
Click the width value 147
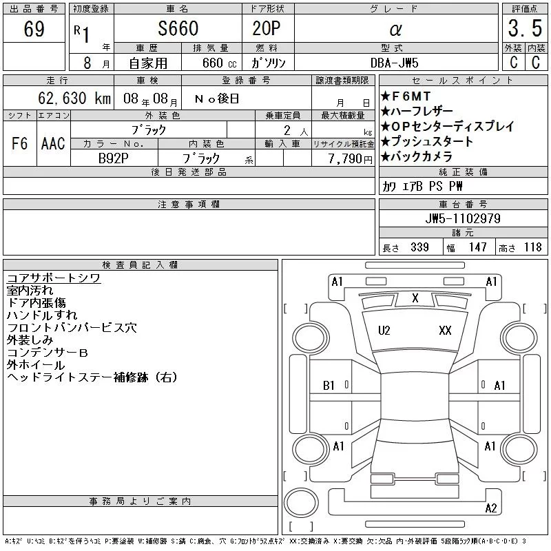[478, 247]
